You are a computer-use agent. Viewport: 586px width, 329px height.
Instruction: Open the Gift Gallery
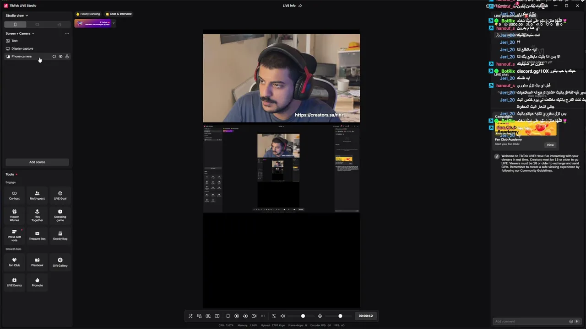(60, 262)
